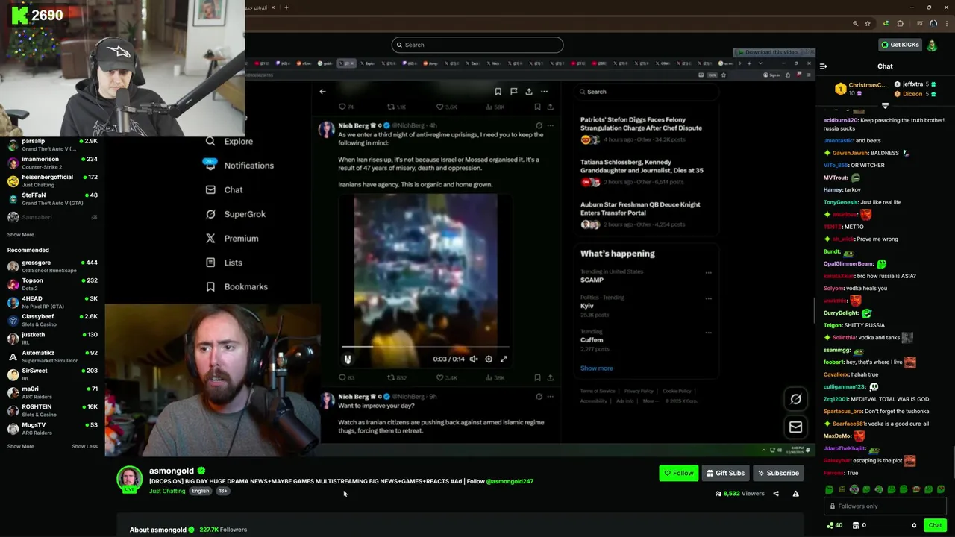The height and width of the screenshot is (537, 955).
Task: Click the Kick logo in top-left
Action: 19,15
